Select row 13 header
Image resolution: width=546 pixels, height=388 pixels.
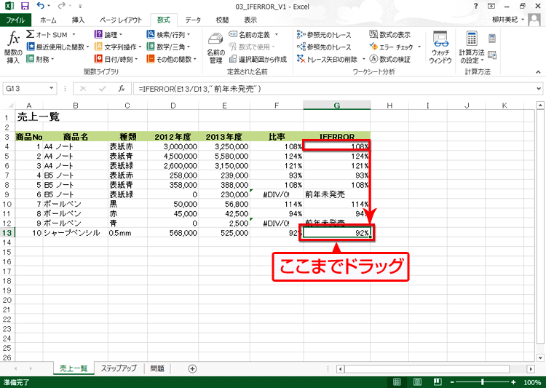point(7,233)
